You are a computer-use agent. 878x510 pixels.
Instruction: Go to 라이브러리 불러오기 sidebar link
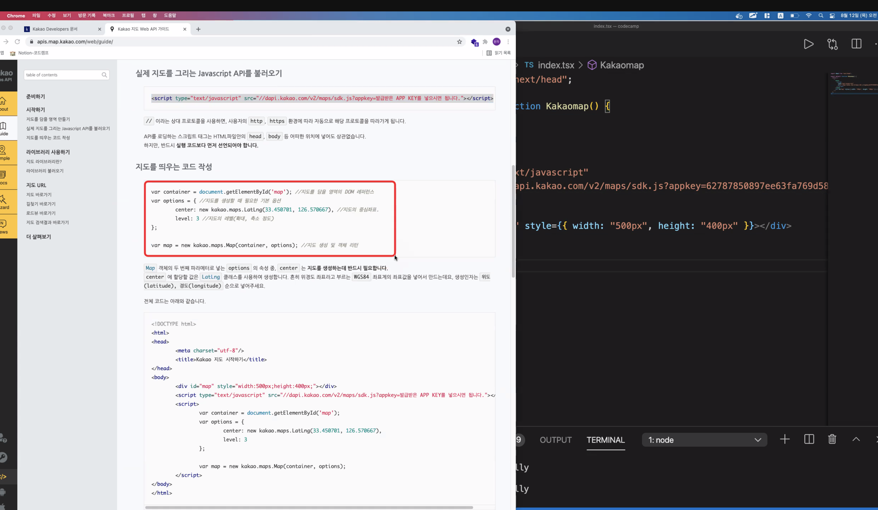tap(45, 171)
